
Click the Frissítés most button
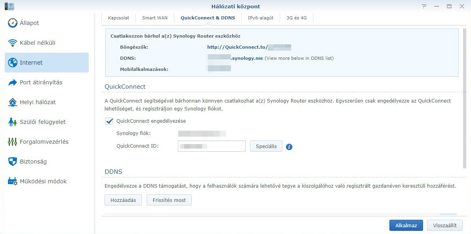coord(169,200)
